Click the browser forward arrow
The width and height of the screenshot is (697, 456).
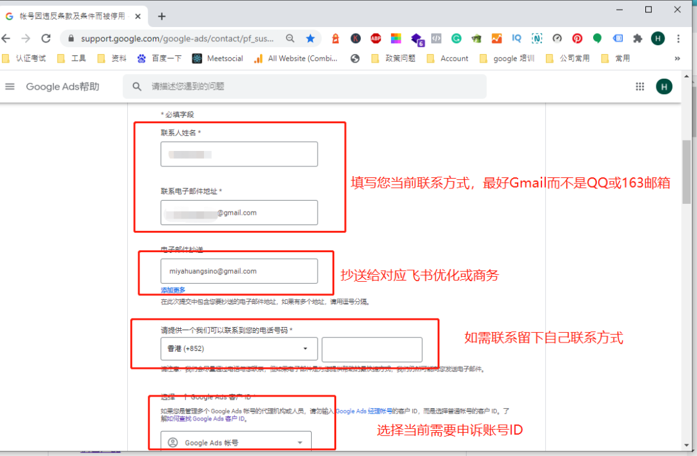point(26,39)
